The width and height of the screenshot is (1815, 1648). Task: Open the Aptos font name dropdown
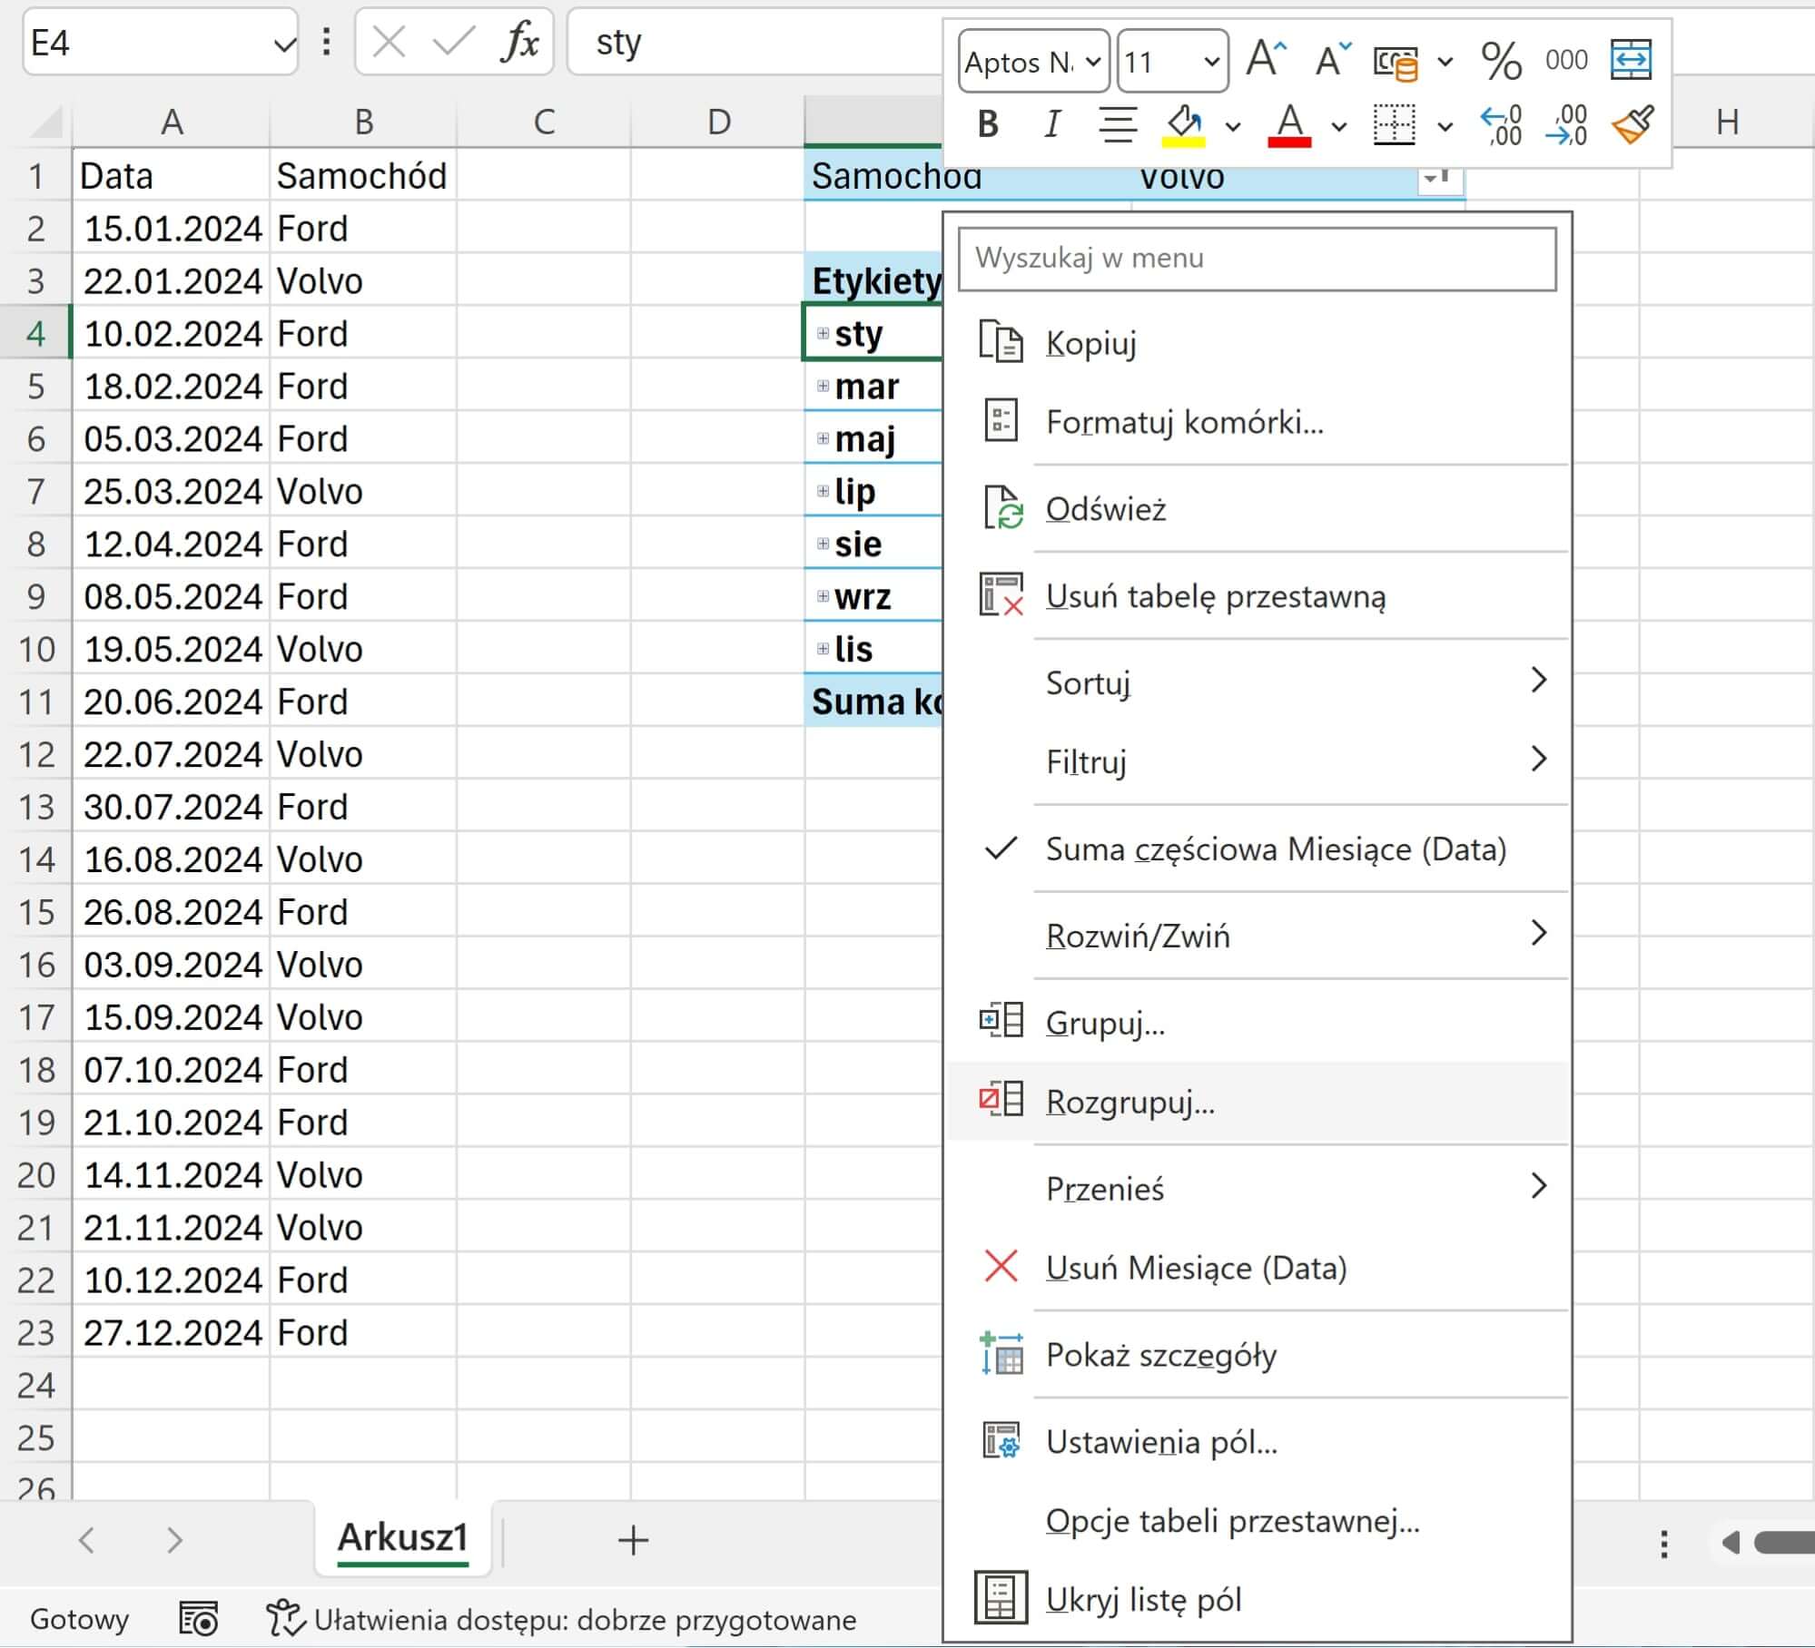pos(1092,62)
